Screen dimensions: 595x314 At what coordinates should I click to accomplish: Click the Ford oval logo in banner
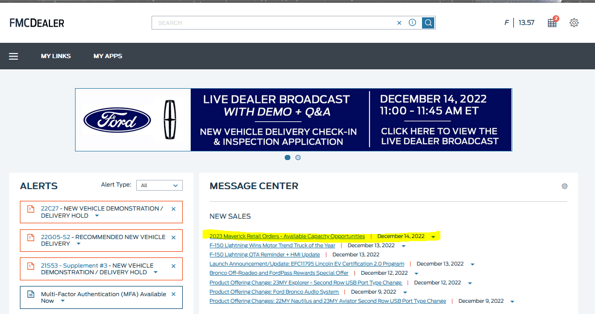click(117, 120)
